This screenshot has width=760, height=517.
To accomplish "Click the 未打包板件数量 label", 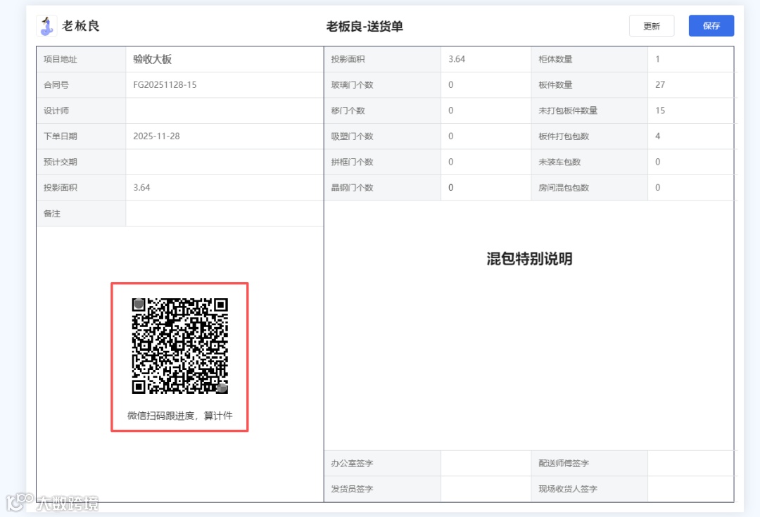I will pyautogui.click(x=568, y=110).
